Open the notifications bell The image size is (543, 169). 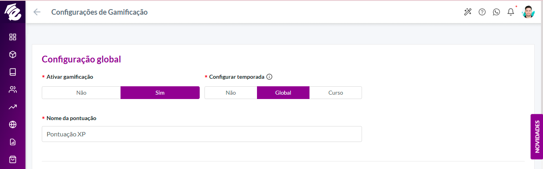pos(511,12)
